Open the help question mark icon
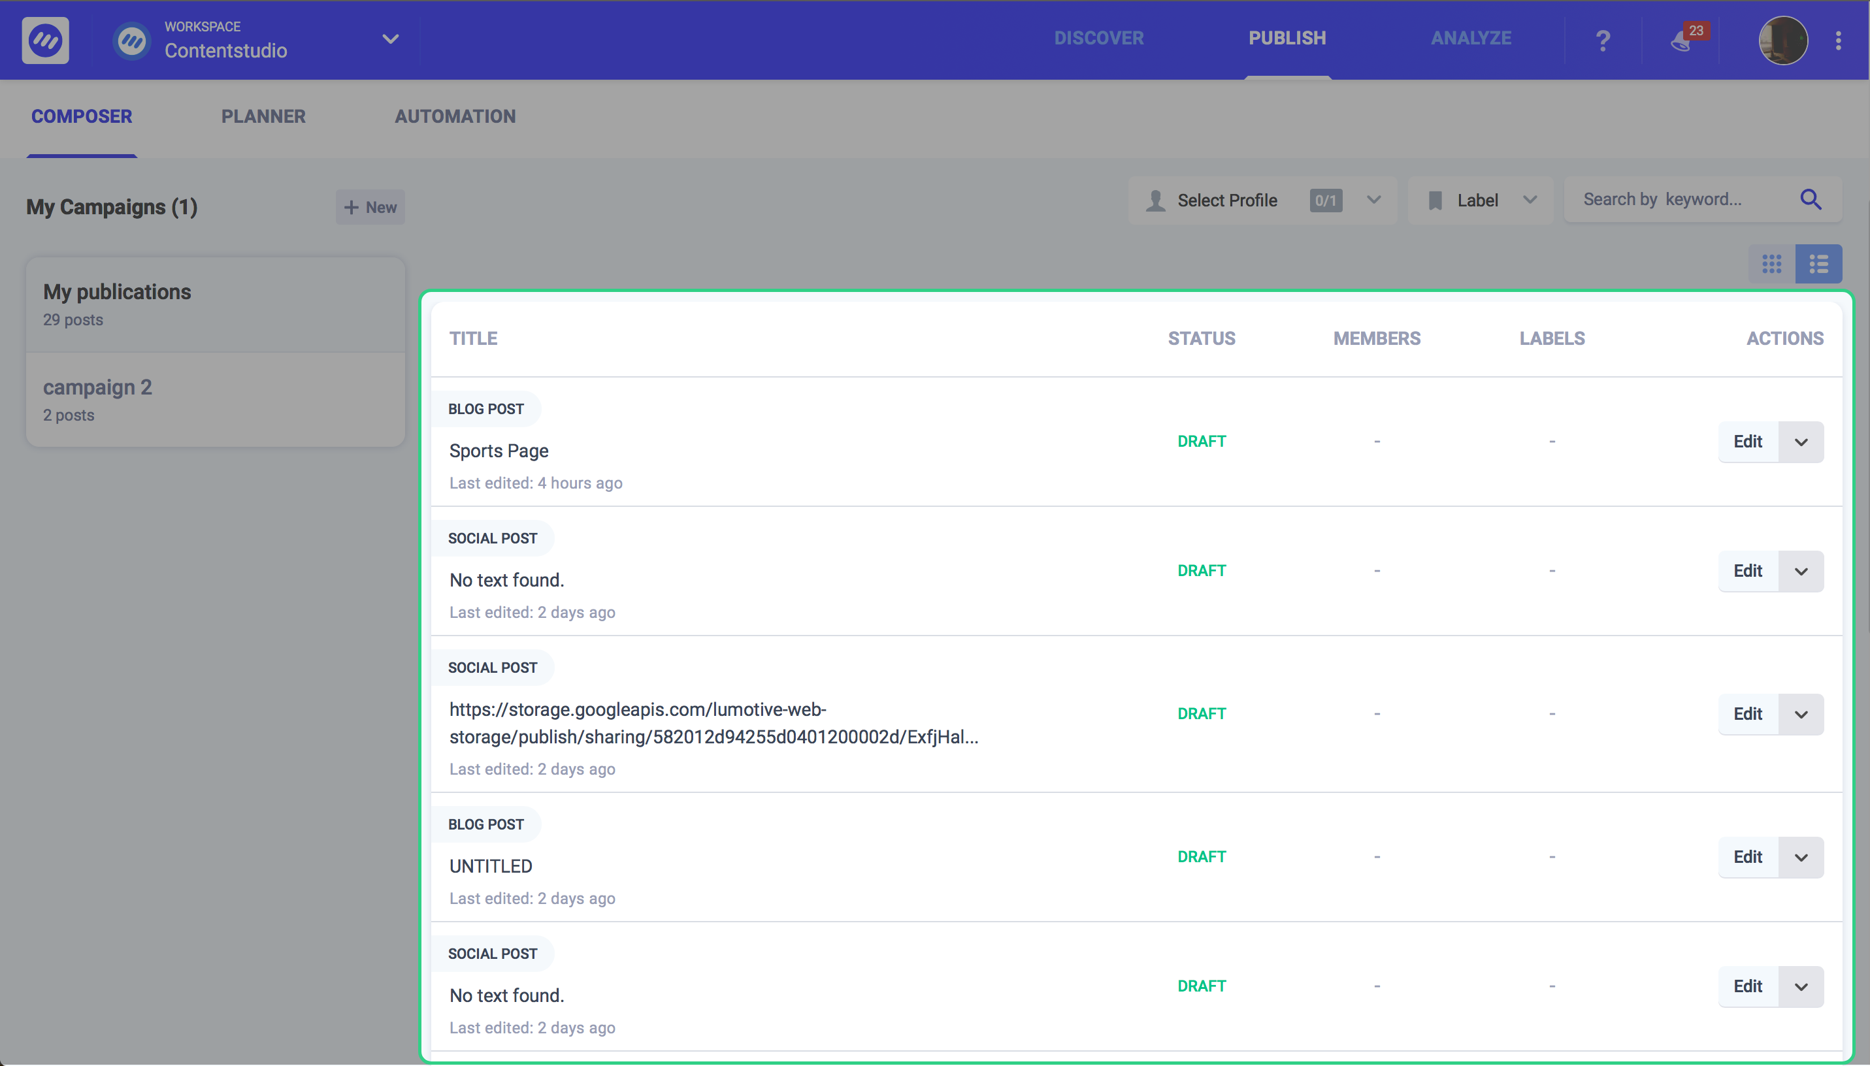The height and width of the screenshot is (1066, 1870). coord(1603,40)
